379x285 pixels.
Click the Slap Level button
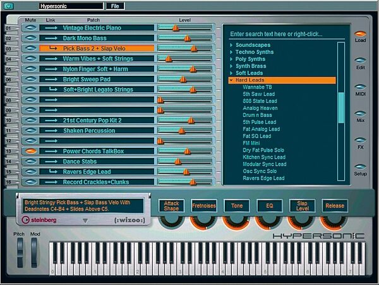point(302,206)
